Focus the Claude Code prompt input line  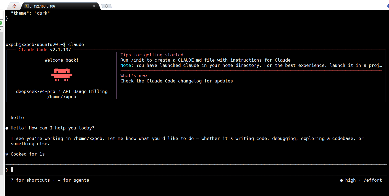pos(196,170)
